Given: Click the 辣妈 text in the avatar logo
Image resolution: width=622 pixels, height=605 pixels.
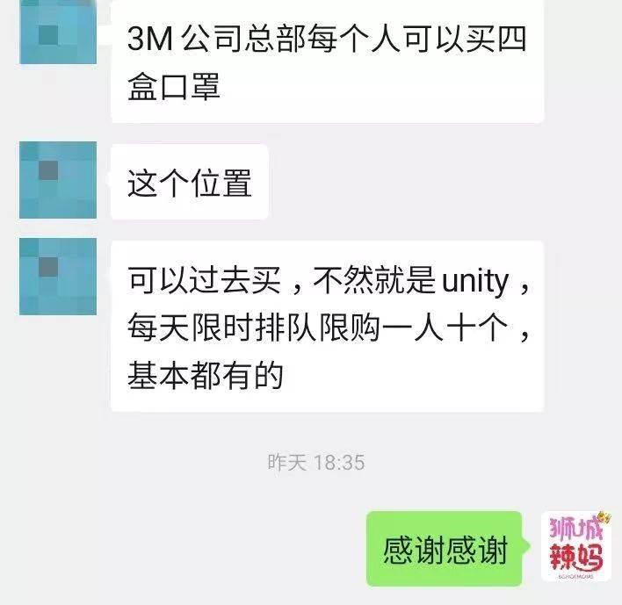Looking at the screenshot, I should coord(576,557).
